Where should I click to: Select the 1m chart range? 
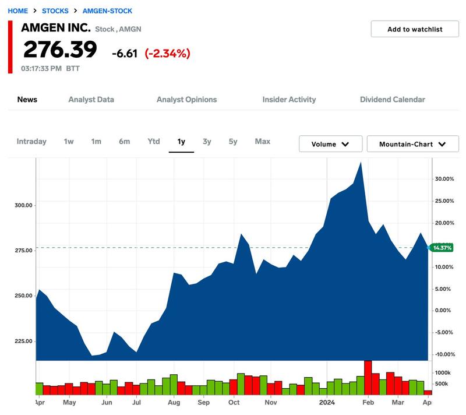pyautogui.click(x=96, y=142)
